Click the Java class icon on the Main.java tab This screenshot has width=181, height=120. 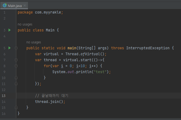(x=5, y=5)
